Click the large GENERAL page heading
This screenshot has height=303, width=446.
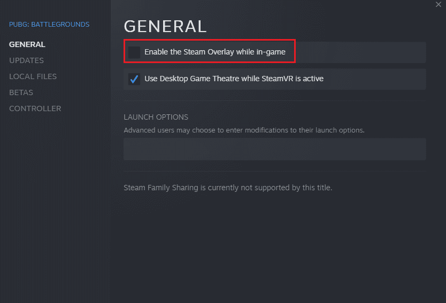pyautogui.click(x=165, y=26)
